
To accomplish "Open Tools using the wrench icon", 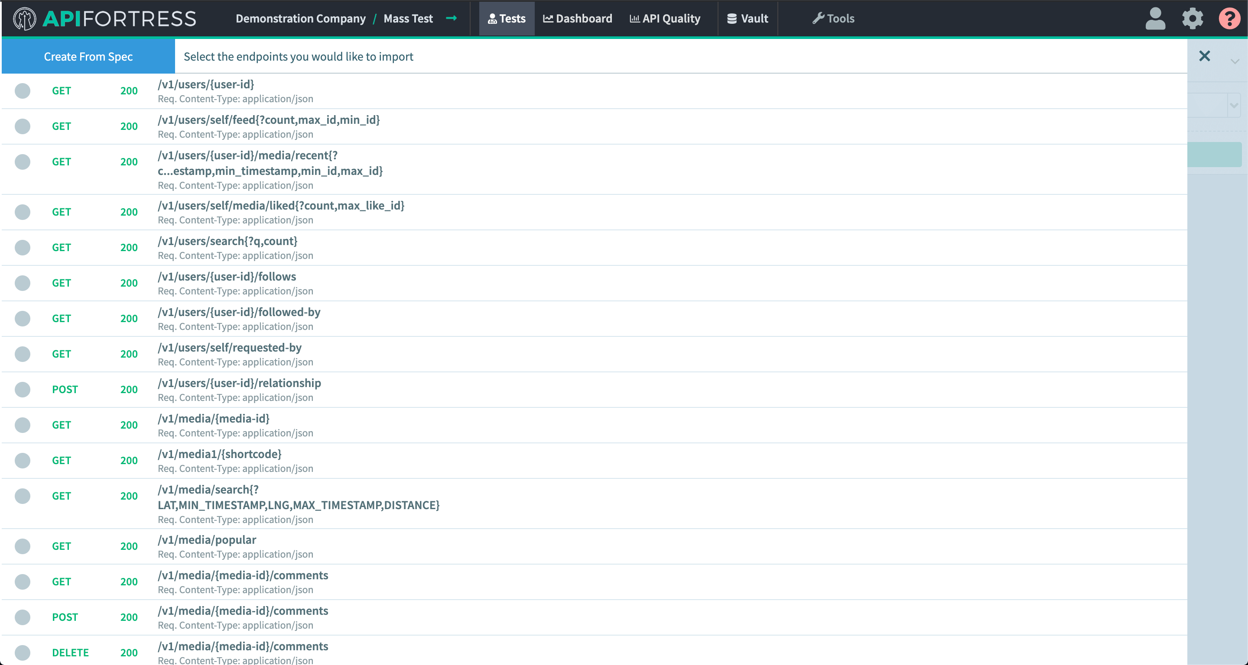I will [x=818, y=18].
